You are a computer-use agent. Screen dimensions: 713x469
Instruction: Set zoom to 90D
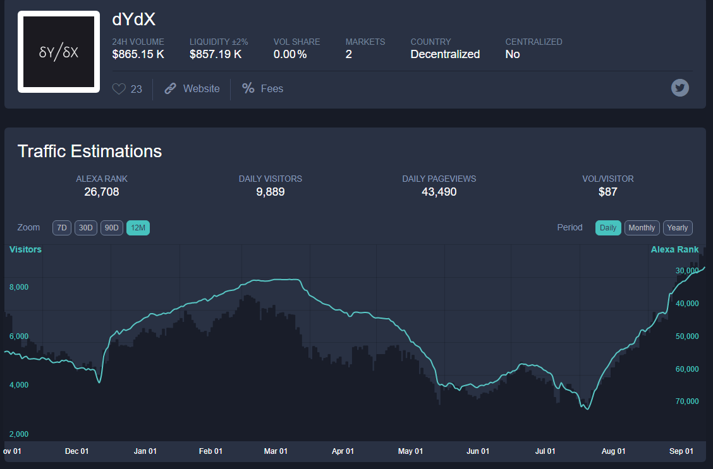coord(111,227)
